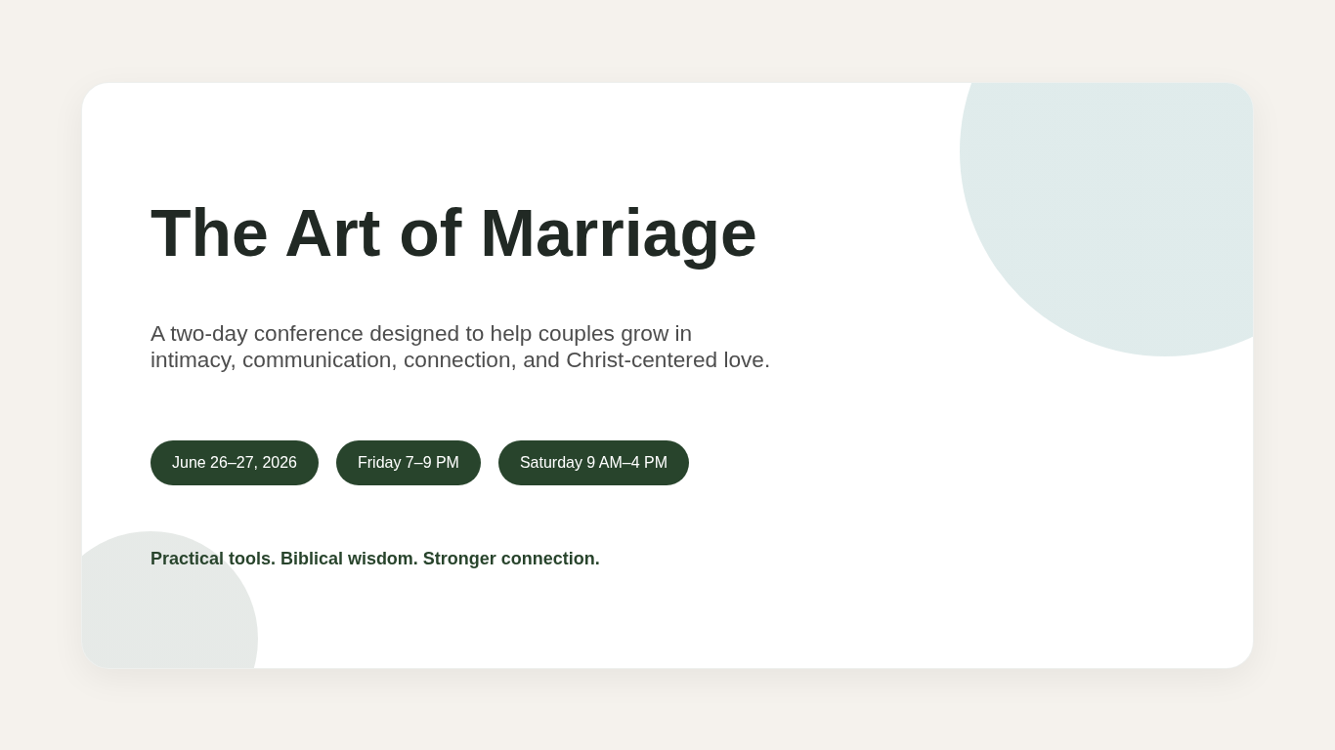Select the Friday 7–9 PM pill
1335x750 pixels.
[x=409, y=463]
